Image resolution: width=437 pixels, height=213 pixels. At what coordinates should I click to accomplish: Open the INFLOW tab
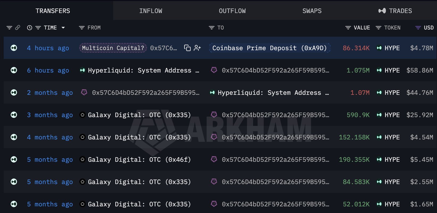[151, 11]
